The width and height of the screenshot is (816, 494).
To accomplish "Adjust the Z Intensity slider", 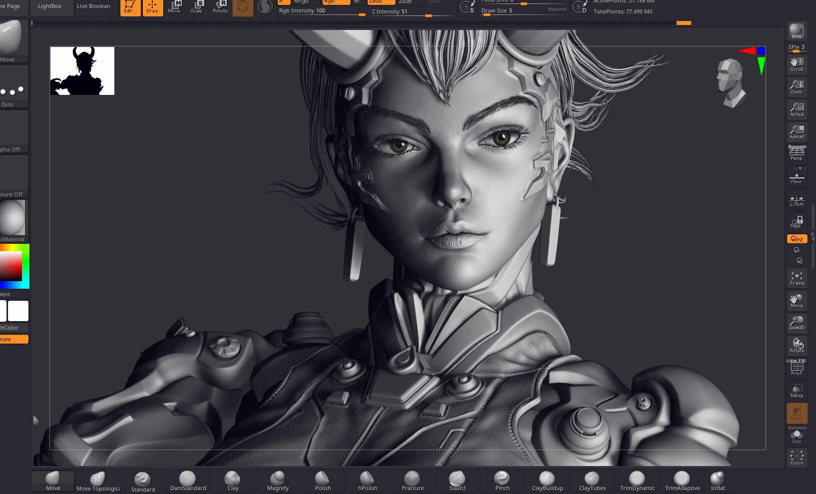I will click(412, 12).
